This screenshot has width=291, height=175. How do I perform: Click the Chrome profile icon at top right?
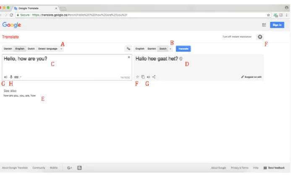pos(287,8)
